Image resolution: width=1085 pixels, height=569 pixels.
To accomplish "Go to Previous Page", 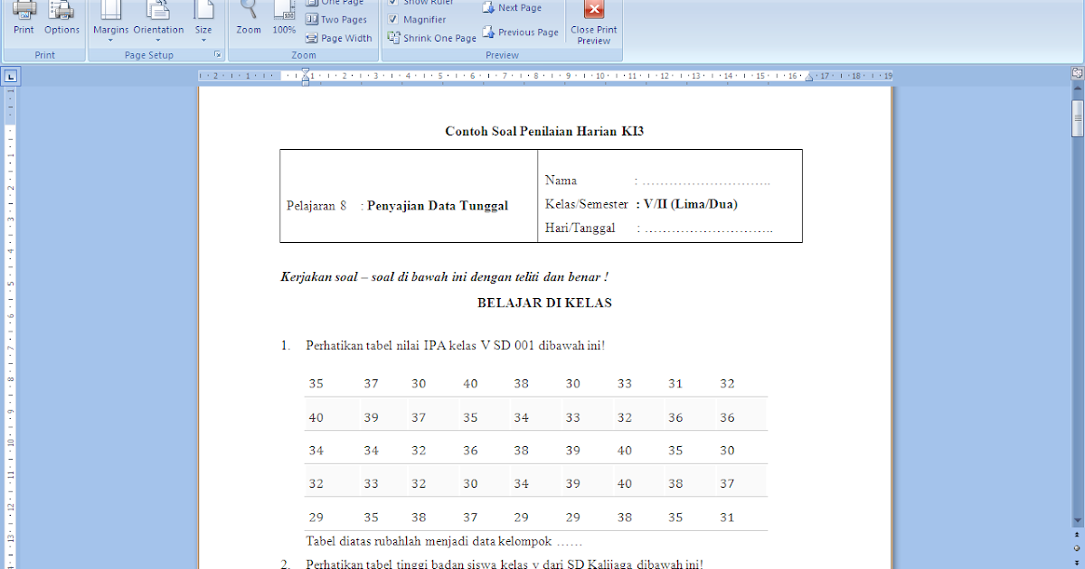I will coord(520,33).
